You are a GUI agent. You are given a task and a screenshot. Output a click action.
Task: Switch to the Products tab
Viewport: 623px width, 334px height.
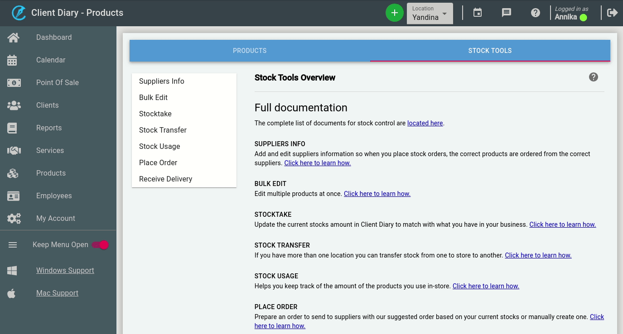click(x=250, y=51)
